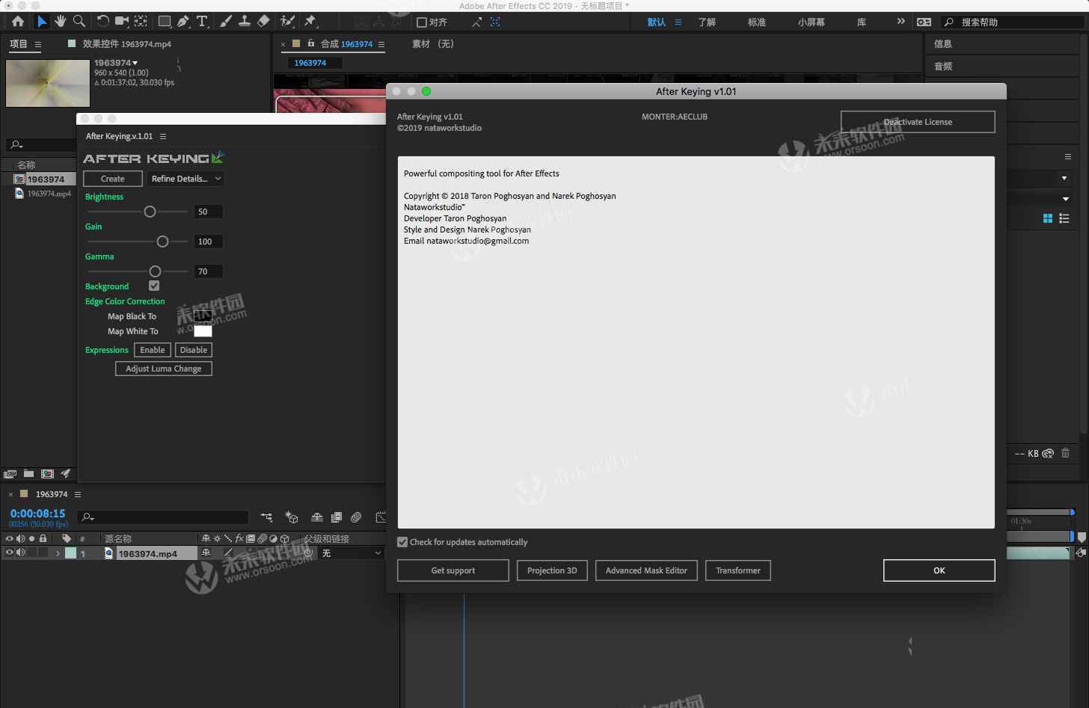Click the Get support button

point(453,570)
